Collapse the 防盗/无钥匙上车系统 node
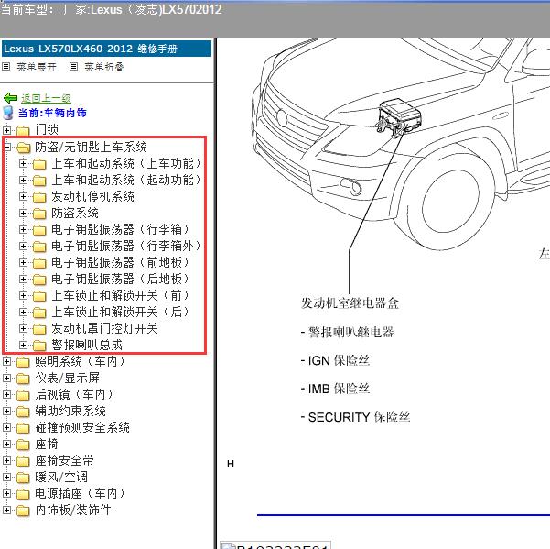 [x=6, y=147]
